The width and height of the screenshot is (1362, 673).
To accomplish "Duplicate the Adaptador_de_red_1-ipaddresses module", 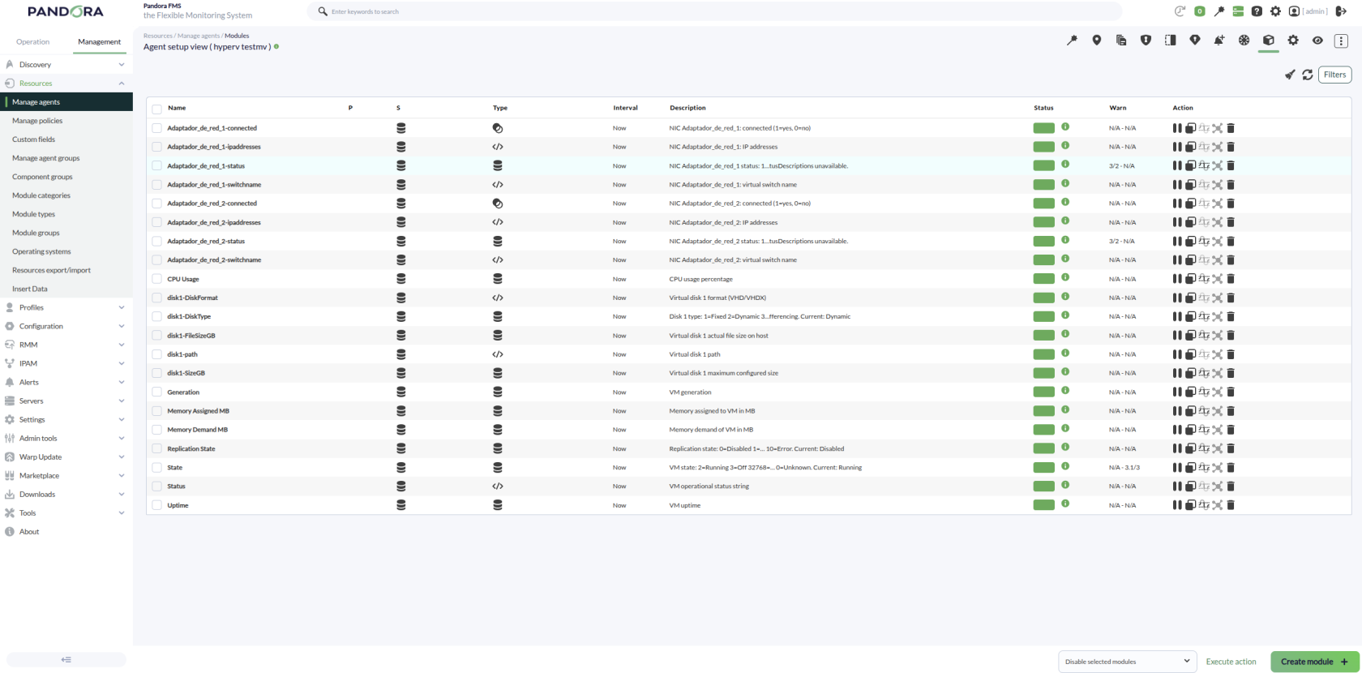I will click(1190, 147).
